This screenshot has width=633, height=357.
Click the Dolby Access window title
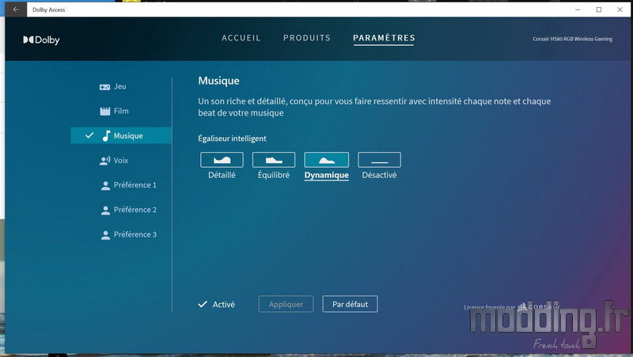(49, 9)
